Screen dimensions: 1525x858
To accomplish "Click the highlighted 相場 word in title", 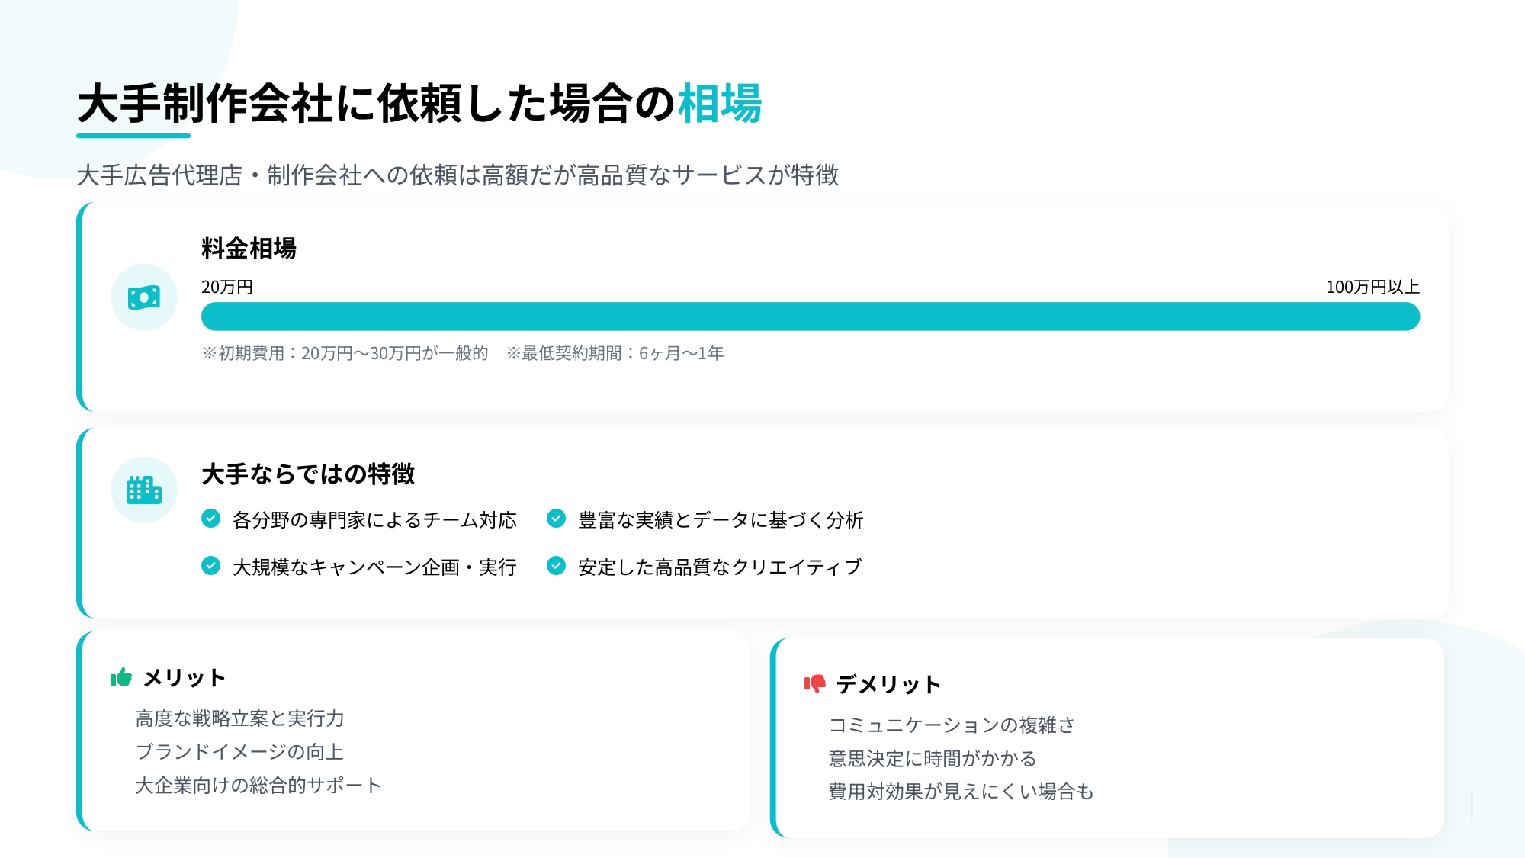I will click(x=720, y=104).
